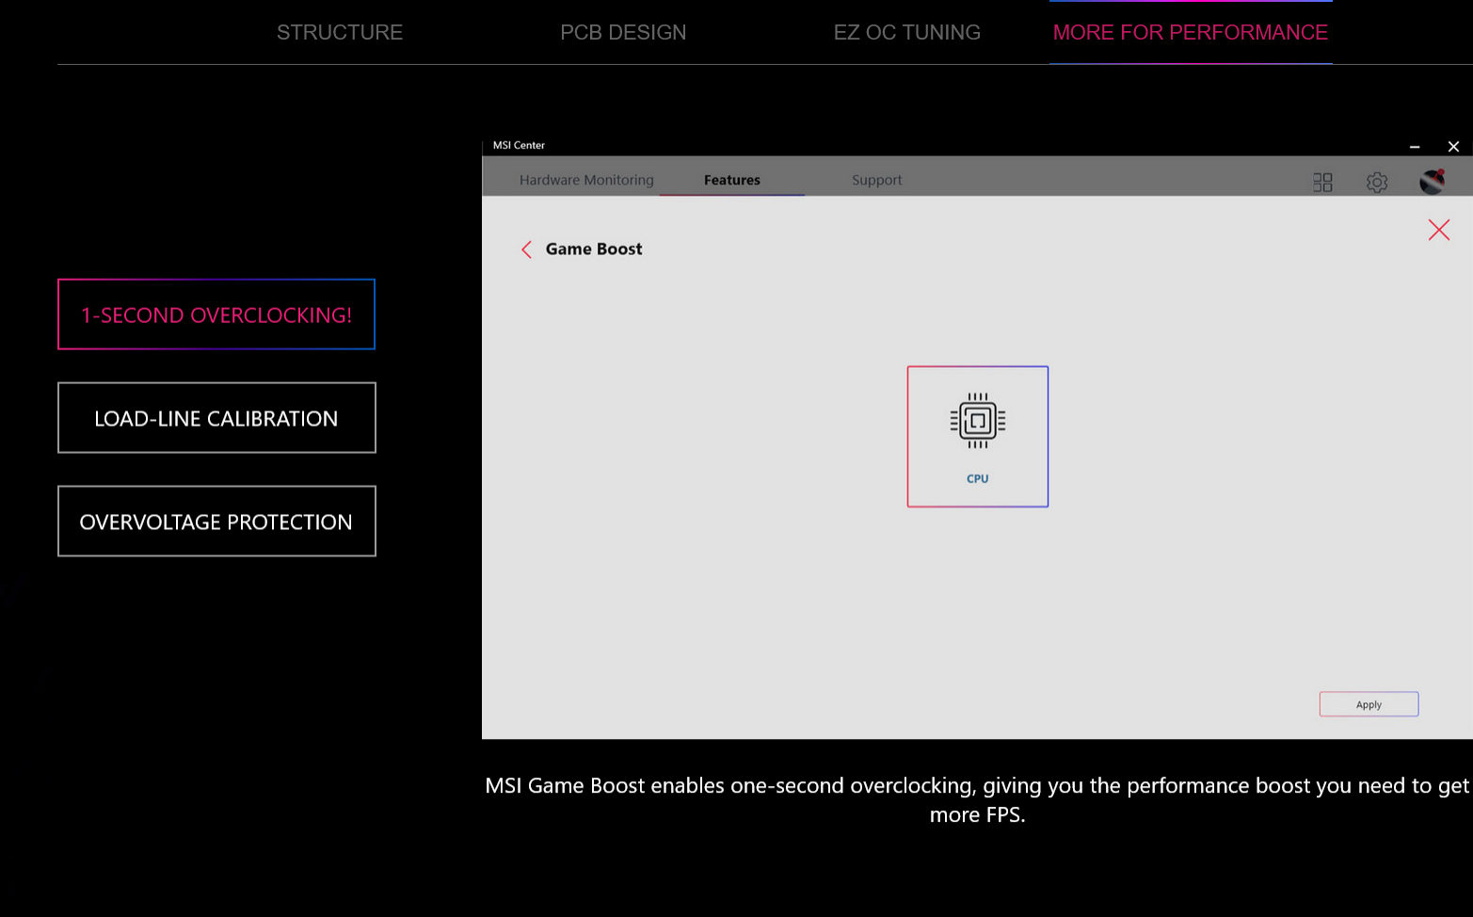This screenshot has width=1473, height=917.
Task: Close the MSI Center window
Action: pyautogui.click(x=1453, y=147)
